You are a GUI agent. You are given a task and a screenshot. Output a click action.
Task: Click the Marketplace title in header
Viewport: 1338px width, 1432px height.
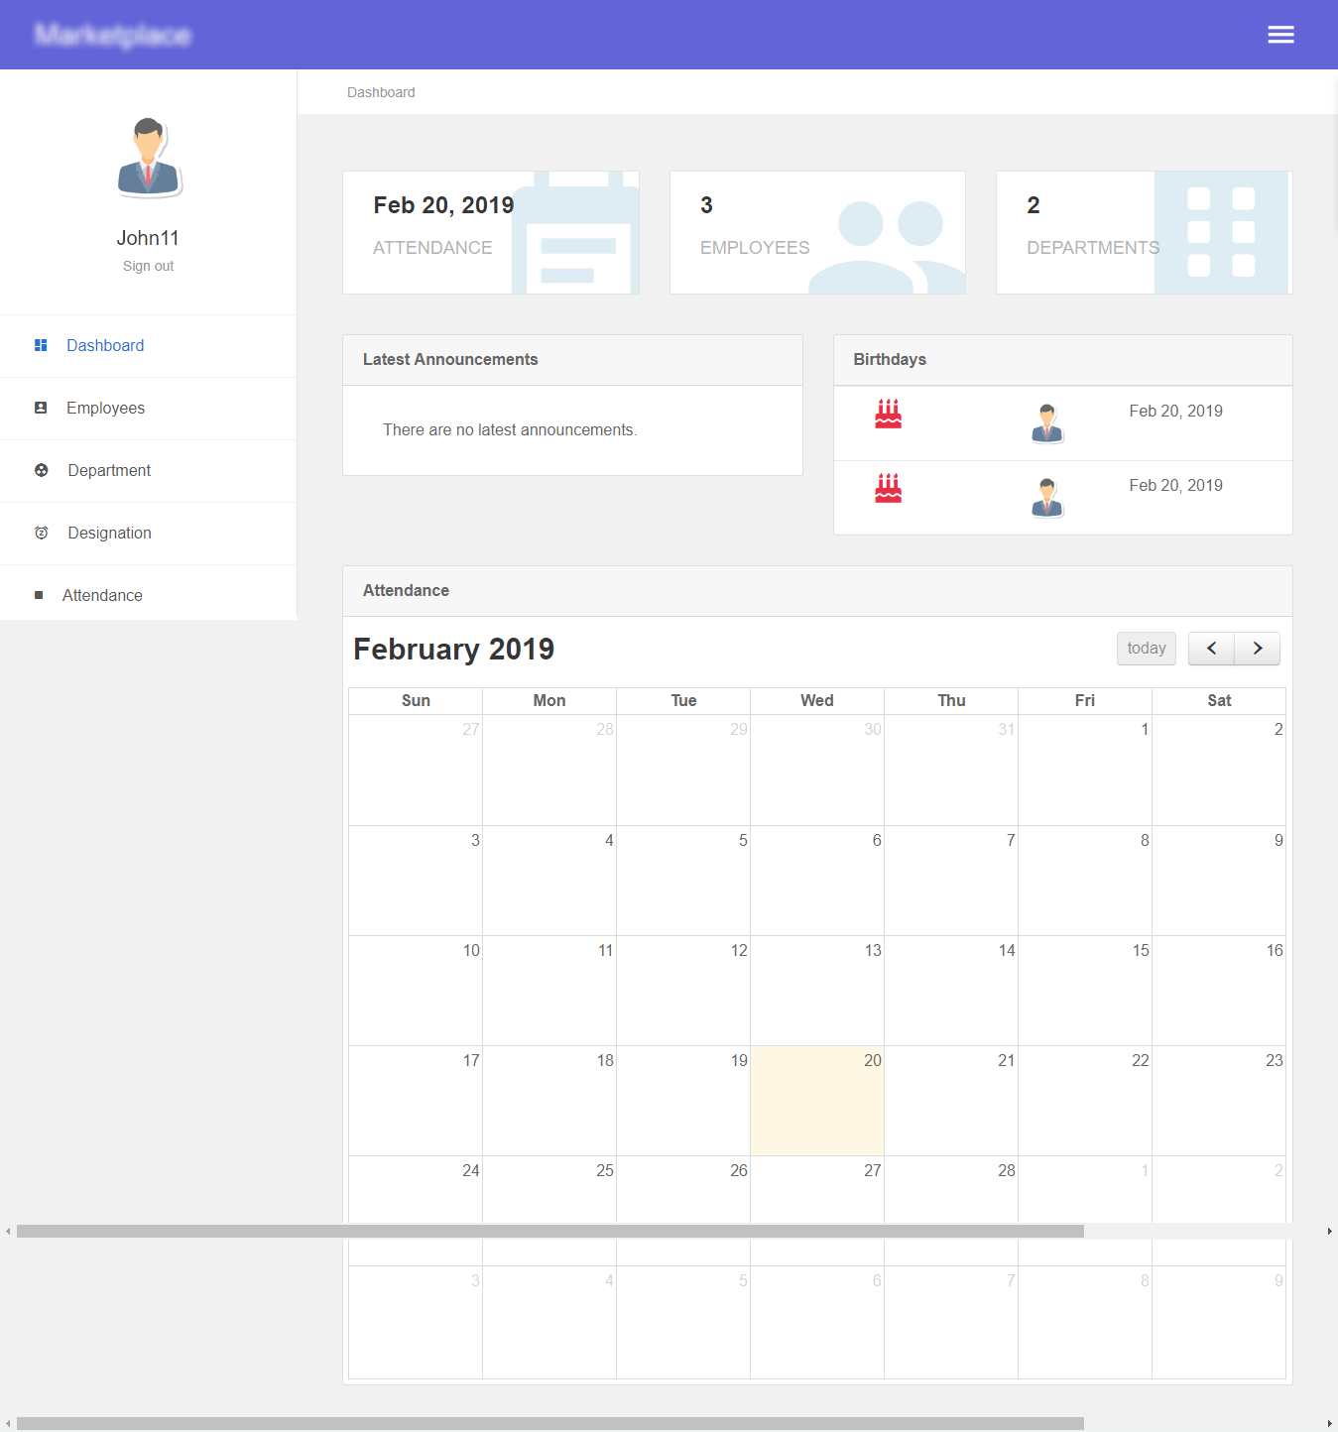point(112,34)
